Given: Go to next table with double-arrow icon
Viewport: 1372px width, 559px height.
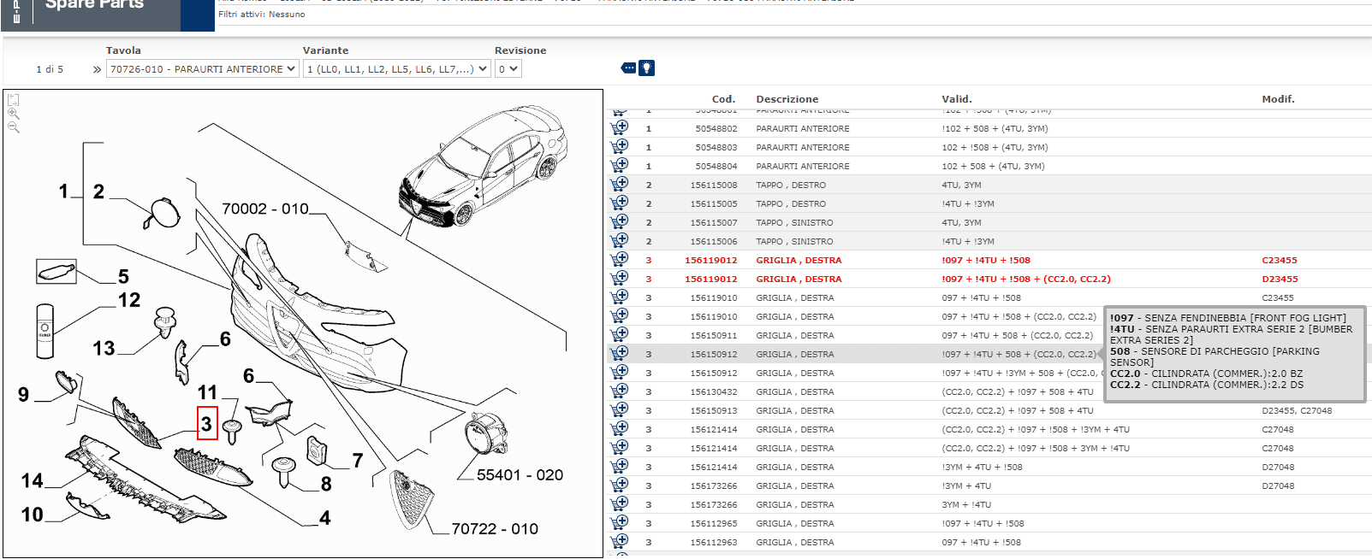Looking at the screenshot, I should [x=97, y=69].
